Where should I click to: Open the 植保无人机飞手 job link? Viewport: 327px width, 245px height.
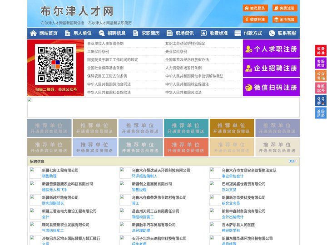point(54,190)
